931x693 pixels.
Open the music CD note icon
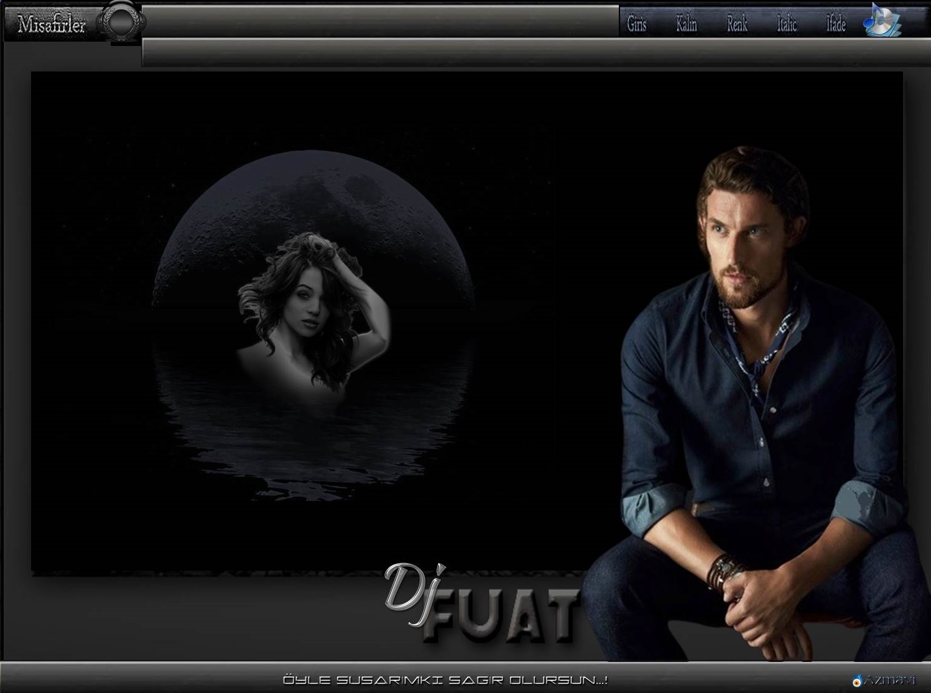coord(882,21)
